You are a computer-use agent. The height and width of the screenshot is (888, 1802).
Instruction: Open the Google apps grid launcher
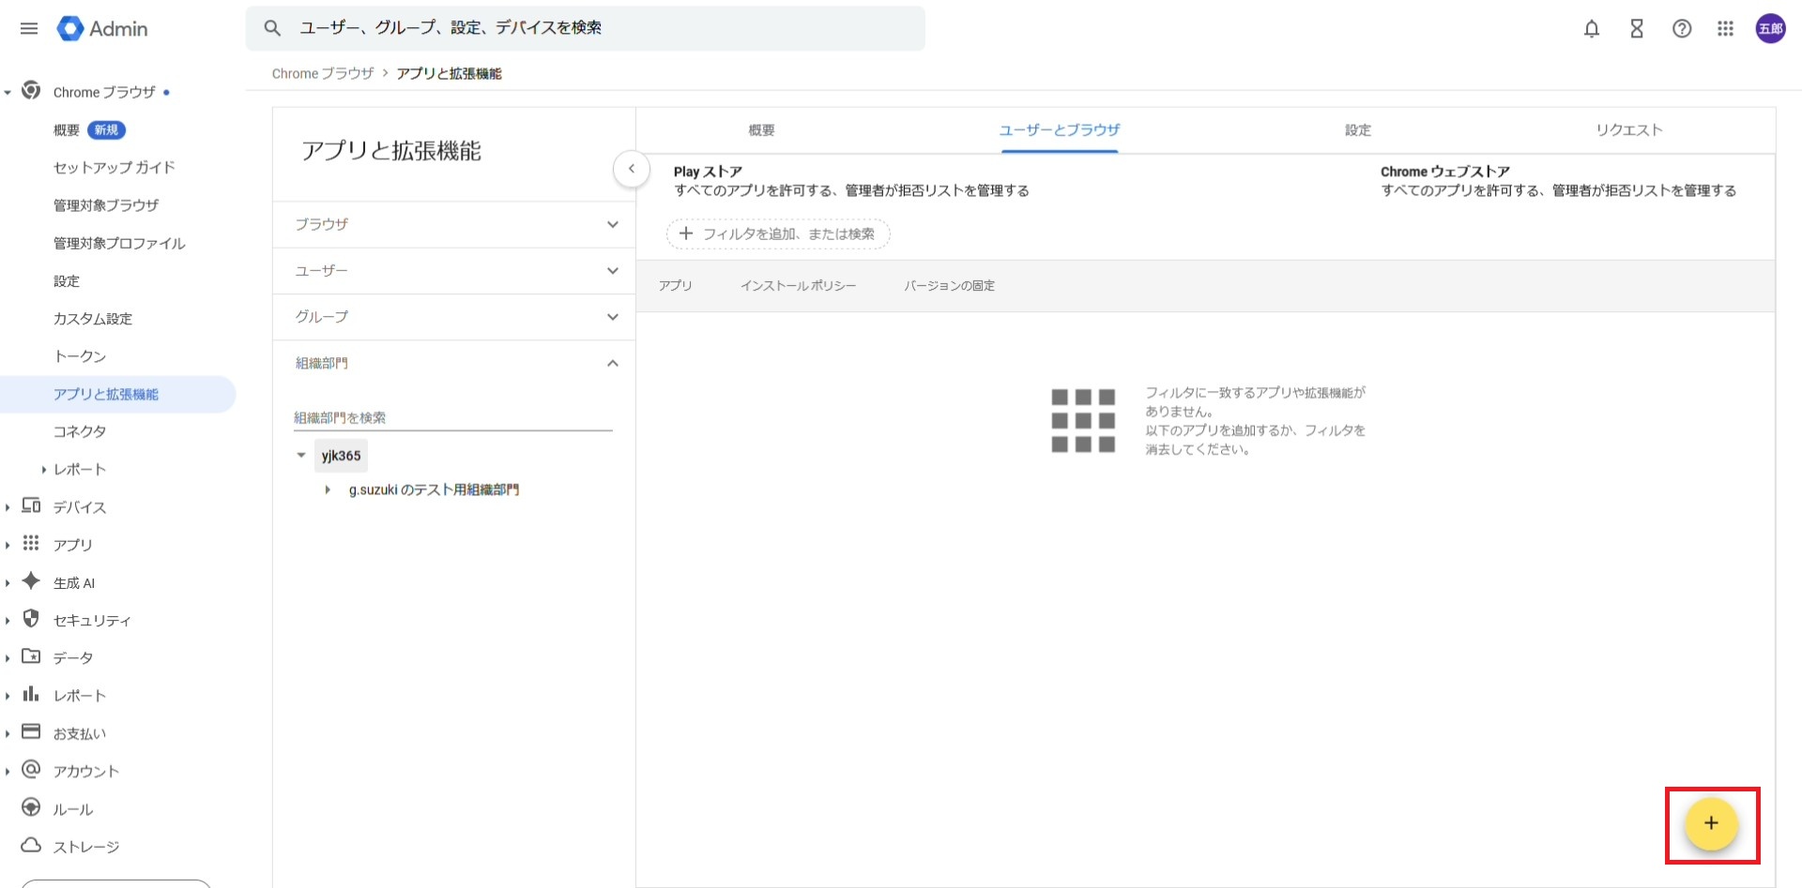pyautogui.click(x=1725, y=29)
